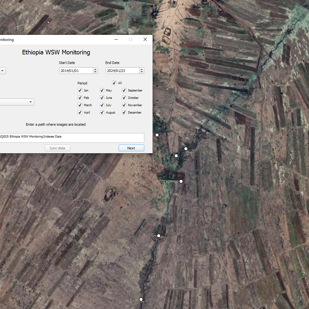Click inside the Start Date field
This screenshot has height=309, width=309.
(76, 71)
